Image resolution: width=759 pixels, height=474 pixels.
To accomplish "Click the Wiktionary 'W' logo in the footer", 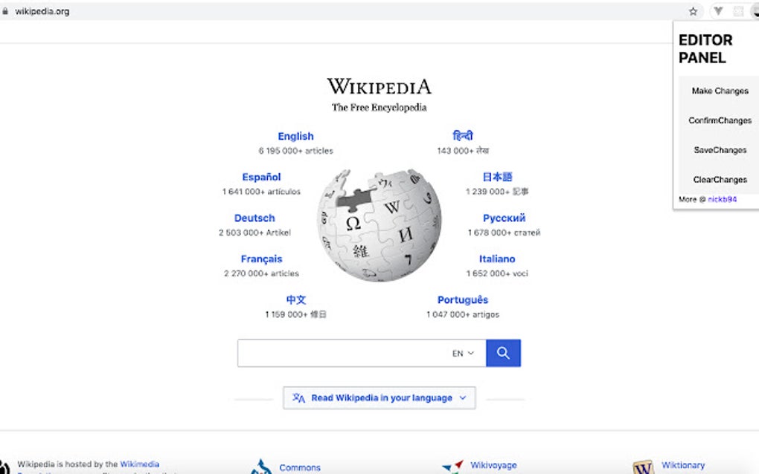I will point(642,466).
